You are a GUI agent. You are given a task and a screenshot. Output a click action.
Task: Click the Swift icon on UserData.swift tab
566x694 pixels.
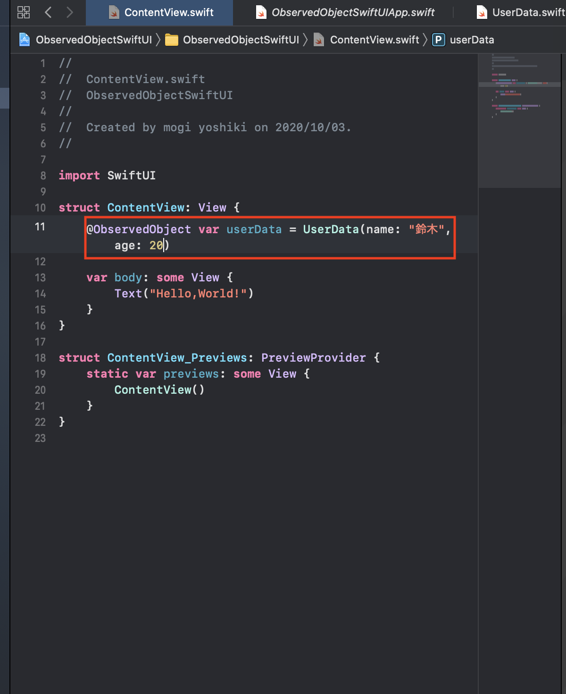(x=482, y=13)
